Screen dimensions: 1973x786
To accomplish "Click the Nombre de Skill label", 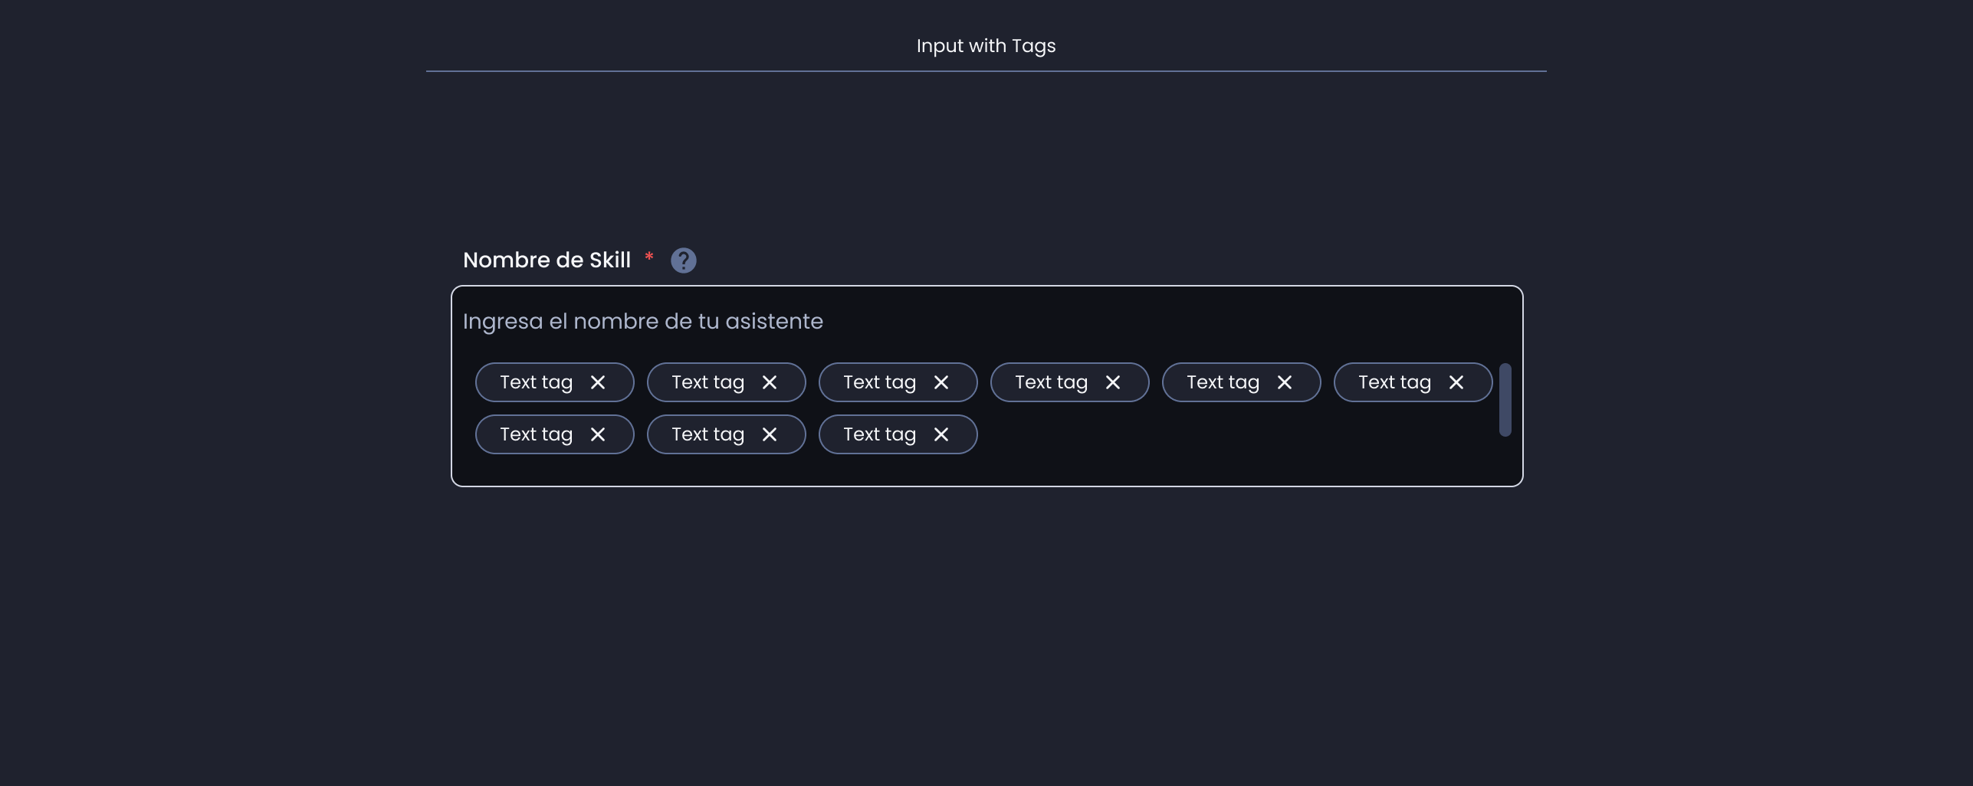I will tap(547, 260).
